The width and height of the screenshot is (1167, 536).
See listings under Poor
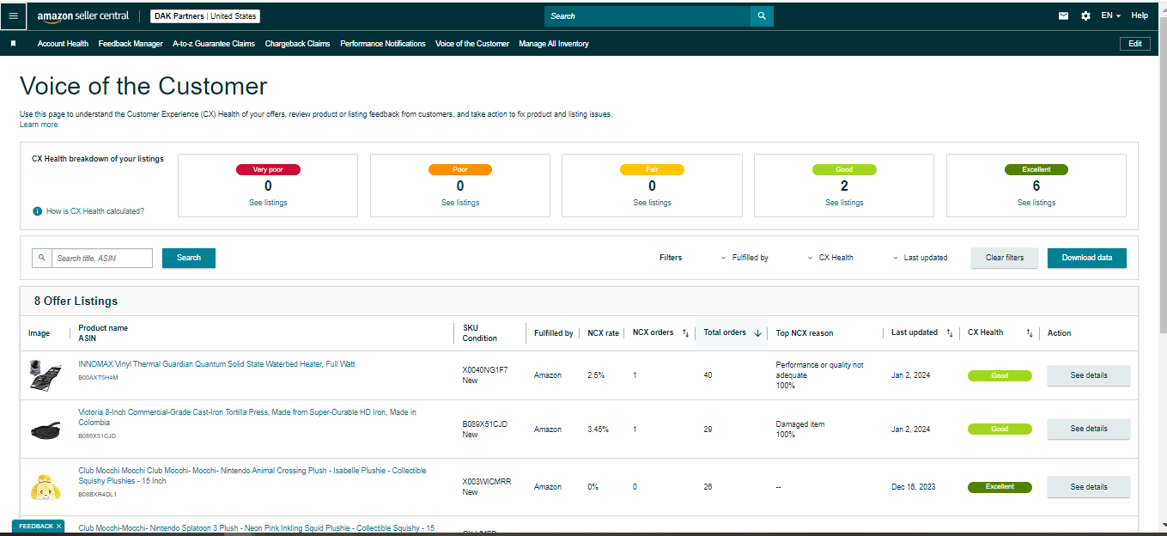pos(460,203)
